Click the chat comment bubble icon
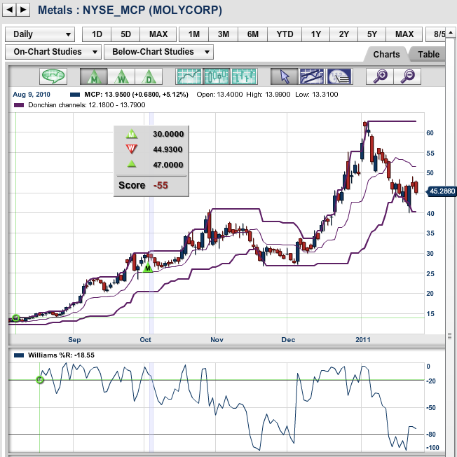This screenshot has height=457, width=457. click(x=53, y=76)
